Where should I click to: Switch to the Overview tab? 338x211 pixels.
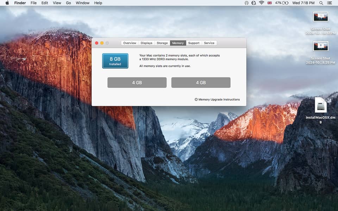(x=130, y=43)
